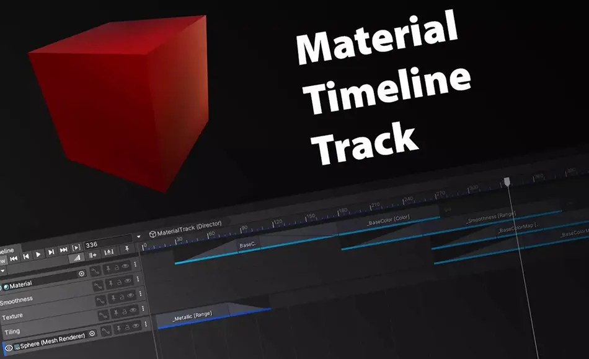The height and width of the screenshot is (359, 589).
Task: Select the BaseC. clip on the timeline
Action: [x=247, y=245]
